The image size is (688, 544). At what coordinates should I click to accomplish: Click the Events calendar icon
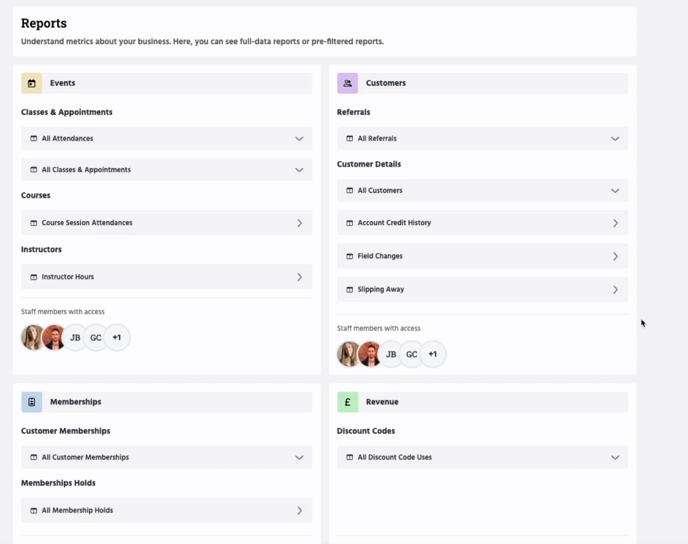point(32,83)
